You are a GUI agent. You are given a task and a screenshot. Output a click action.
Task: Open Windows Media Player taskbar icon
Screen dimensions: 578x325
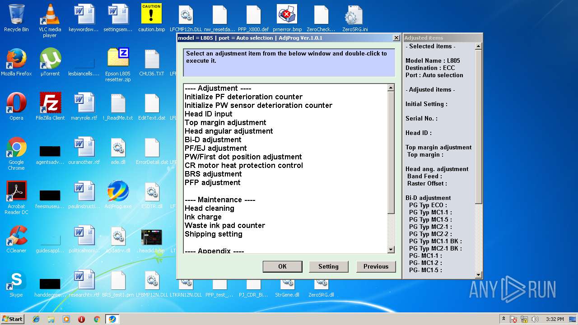click(66, 319)
